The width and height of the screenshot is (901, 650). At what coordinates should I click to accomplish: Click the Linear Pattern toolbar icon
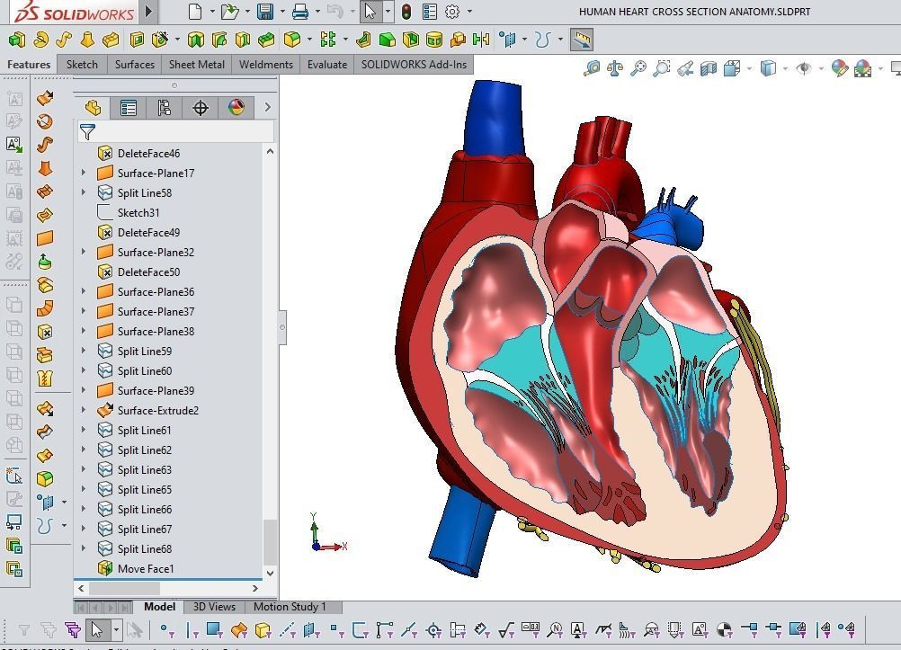click(328, 39)
